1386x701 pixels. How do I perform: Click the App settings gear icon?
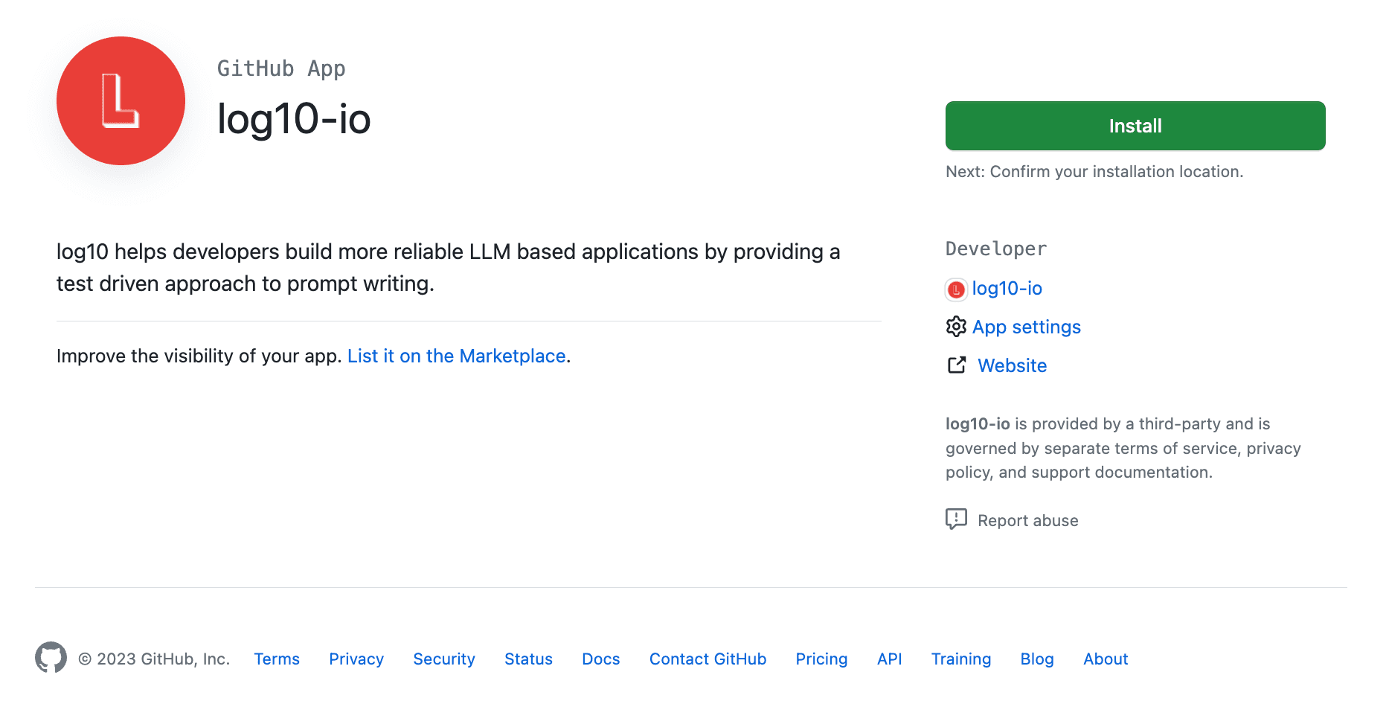pyautogui.click(x=956, y=327)
